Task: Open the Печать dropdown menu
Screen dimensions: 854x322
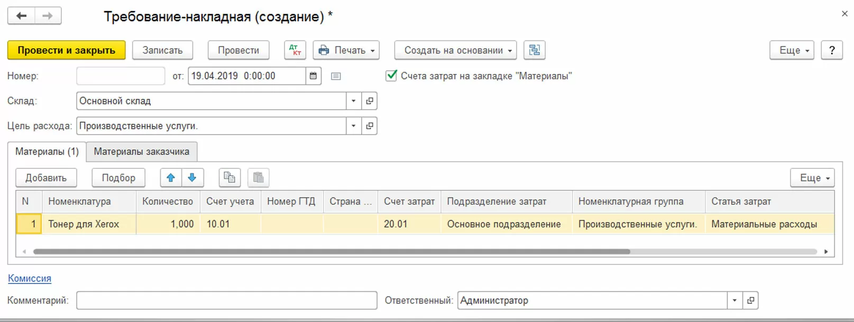Action: point(346,50)
